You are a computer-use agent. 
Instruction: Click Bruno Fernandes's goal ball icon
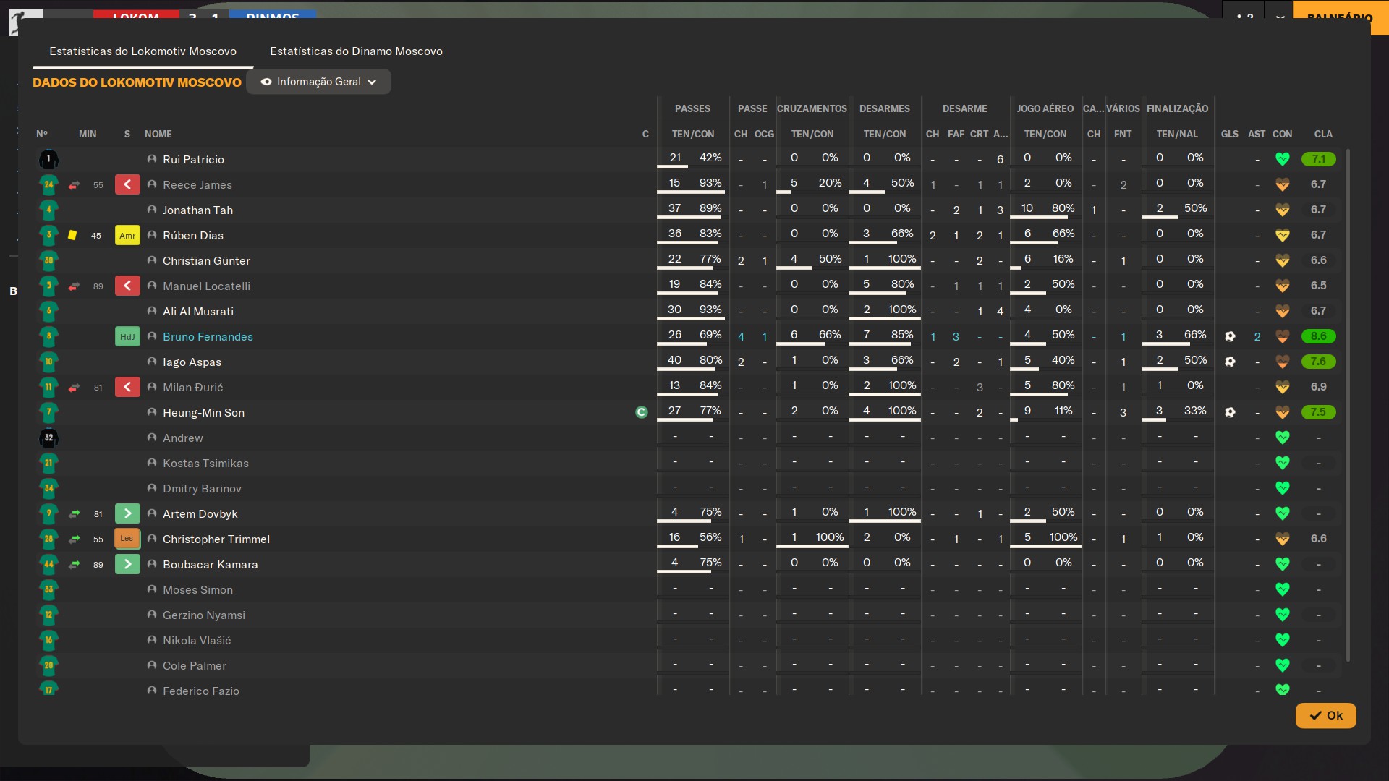pyautogui.click(x=1230, y=336)
